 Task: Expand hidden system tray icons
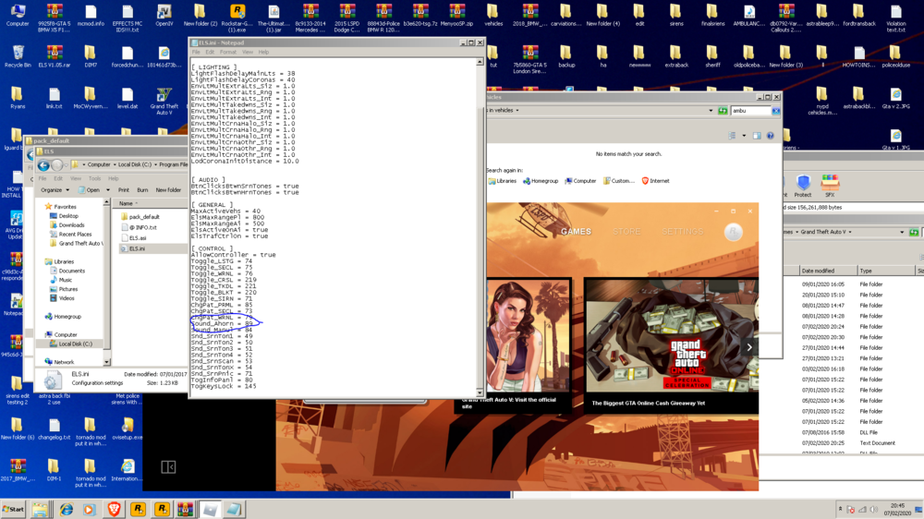[840, 510]
